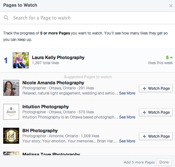Open BH Photography page title
The height and width of the screenshot is (167, 175).
point(40,131)
